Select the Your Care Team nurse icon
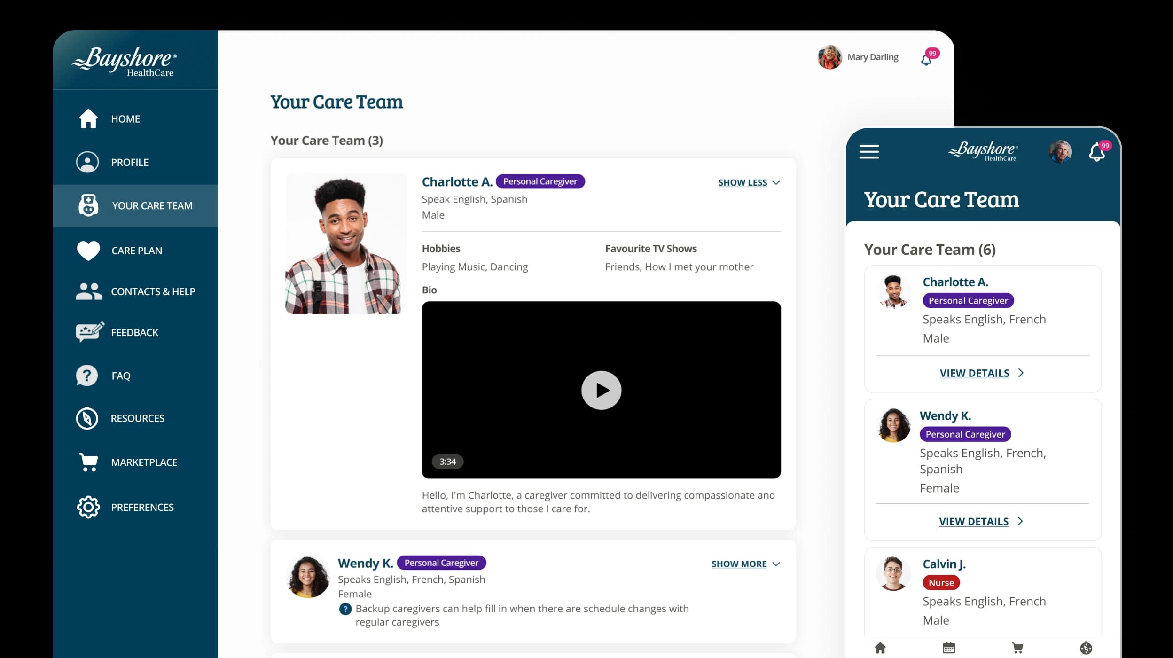The height and width of the screenshot is (658, 1173). pyautogui.click(x=88, y=205)
